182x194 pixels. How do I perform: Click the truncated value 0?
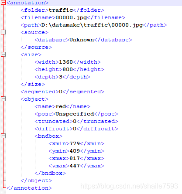pos(75,121)
